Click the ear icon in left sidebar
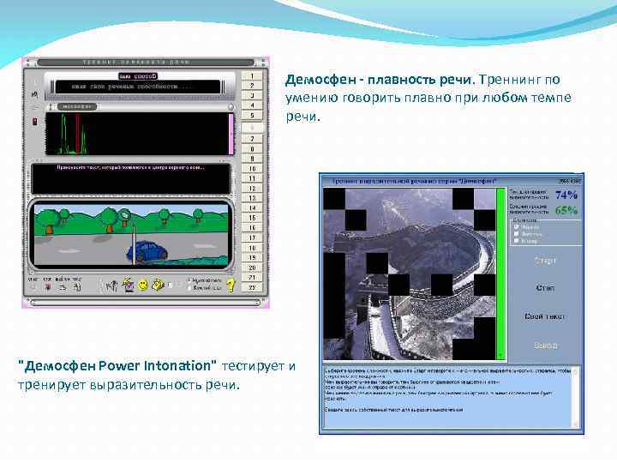This screenshot has height=463, width=617. coord(35,94)
